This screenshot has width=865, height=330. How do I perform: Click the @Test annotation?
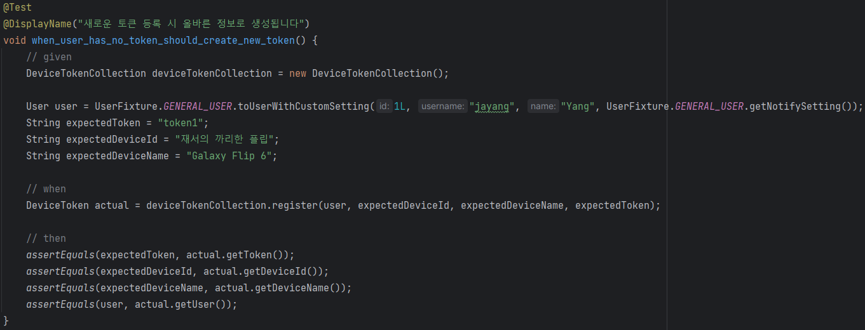click(x=17, y=7)
